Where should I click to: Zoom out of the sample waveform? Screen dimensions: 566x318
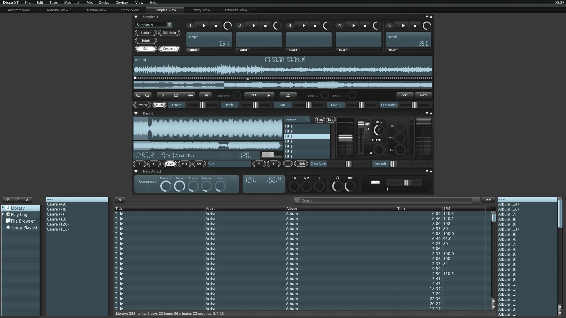coord(147,95)
